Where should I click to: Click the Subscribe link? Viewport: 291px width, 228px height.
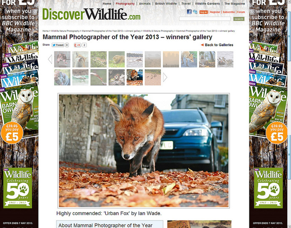click(x=229, y=12)
